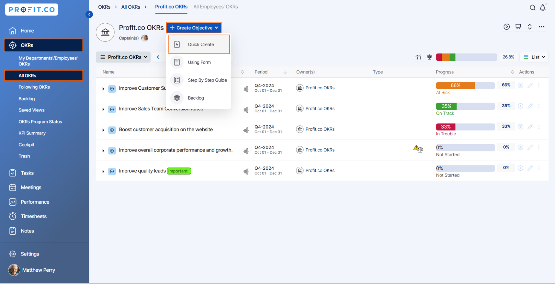Switch to All Employees' OKRs tab
This screenshot has height=284, width=555.
click(216, 7)
